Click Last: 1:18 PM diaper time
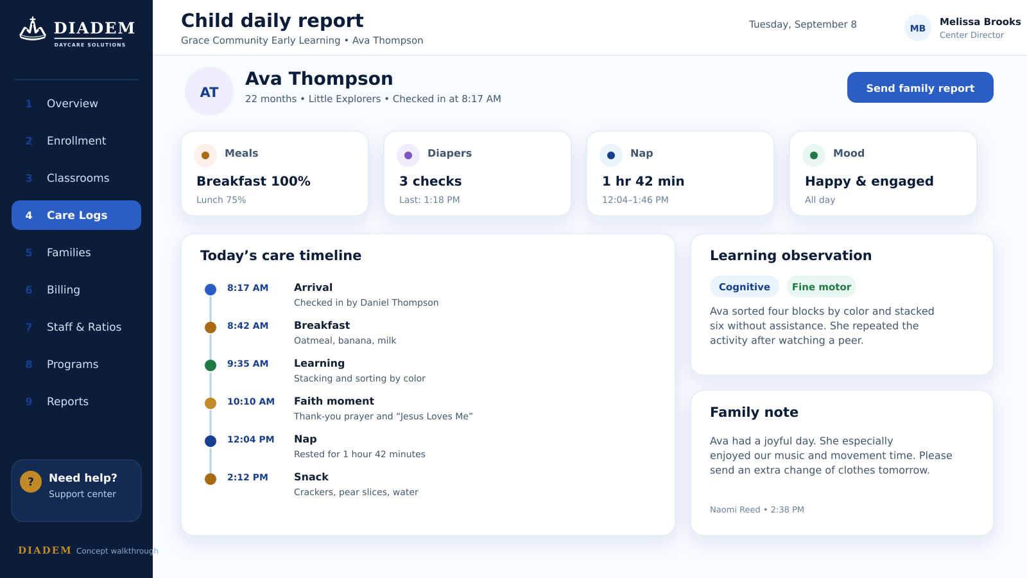This screenshot has height=578, width=1027. click(429, 200)
